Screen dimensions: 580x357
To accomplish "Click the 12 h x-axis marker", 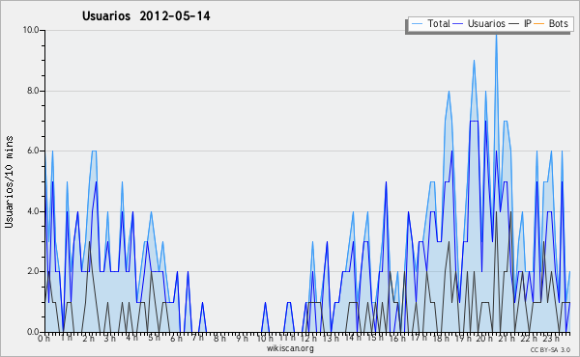I will (x=307, y=338).
